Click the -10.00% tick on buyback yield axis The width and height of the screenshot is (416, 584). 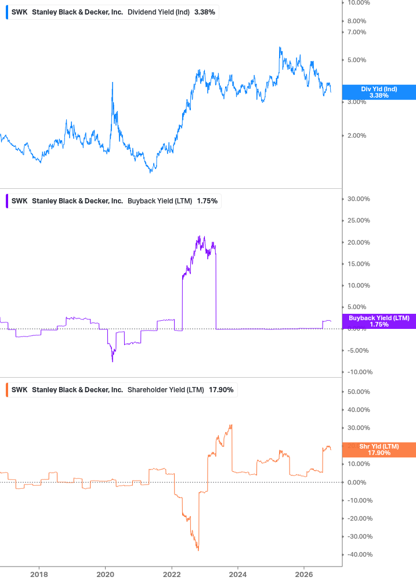point(360,372)
